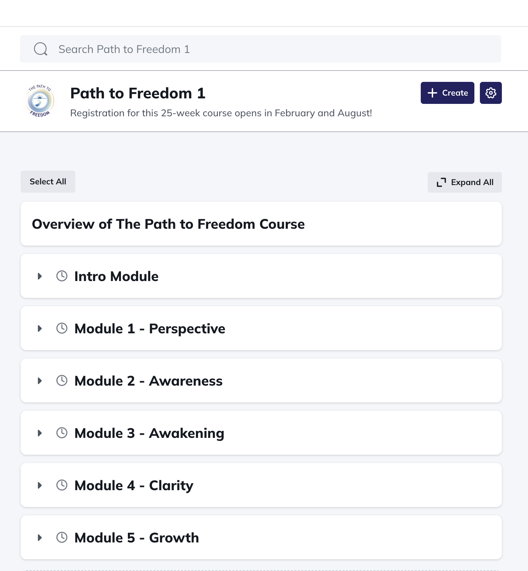This screenshot has width=528, height=571.
Task: Expand Module 1 - Perspective with its arrow
Action: click(40, 328)
